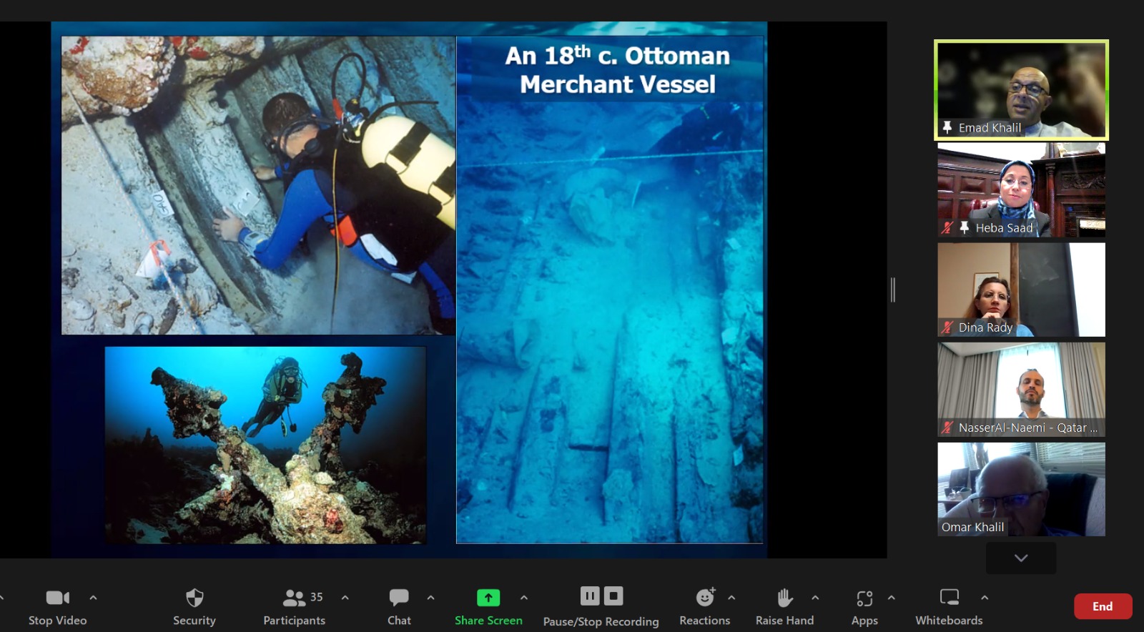Click muted microphone icon on Dina Rady
The image size is (1144, 632).
click(947, 327)
